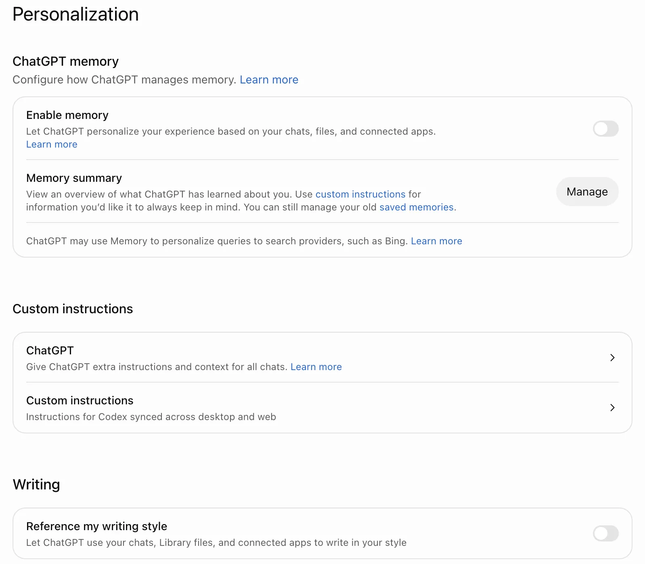The height and width of the screenshot is (564, 645).
Task: Toggle Reference my writing style switch
Action: pyautogui.click(x=605, y=533)
